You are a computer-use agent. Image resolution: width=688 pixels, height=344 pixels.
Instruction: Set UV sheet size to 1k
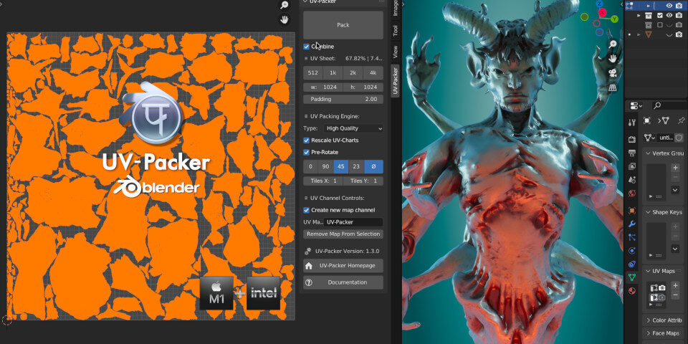(333, 73)
